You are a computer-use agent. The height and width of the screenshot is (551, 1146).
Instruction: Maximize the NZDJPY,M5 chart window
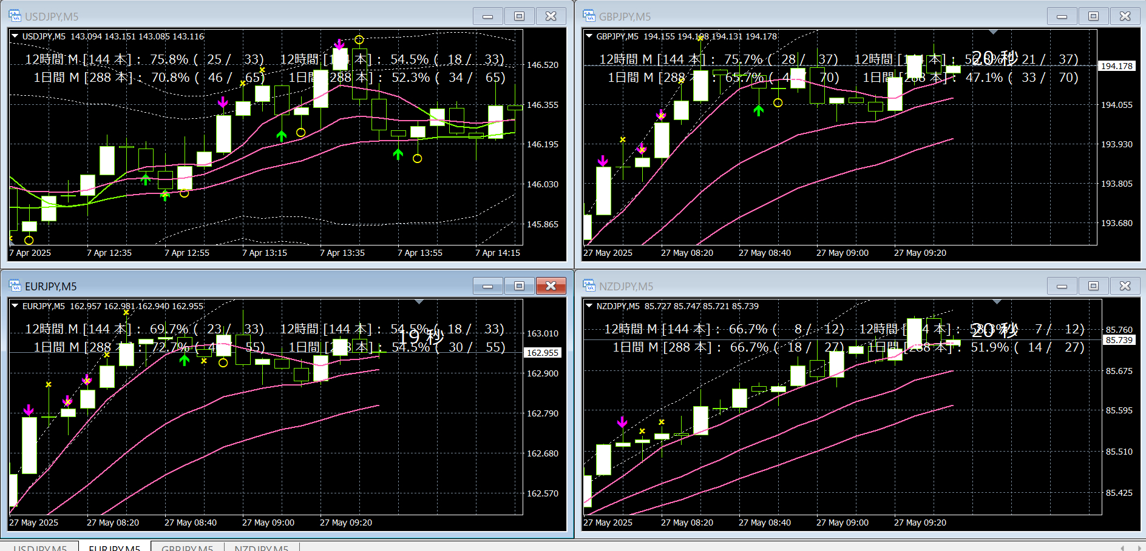pyautogui.click(x=1094, y=286)
